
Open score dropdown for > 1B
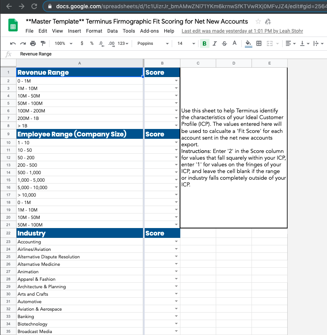[176, 125]
